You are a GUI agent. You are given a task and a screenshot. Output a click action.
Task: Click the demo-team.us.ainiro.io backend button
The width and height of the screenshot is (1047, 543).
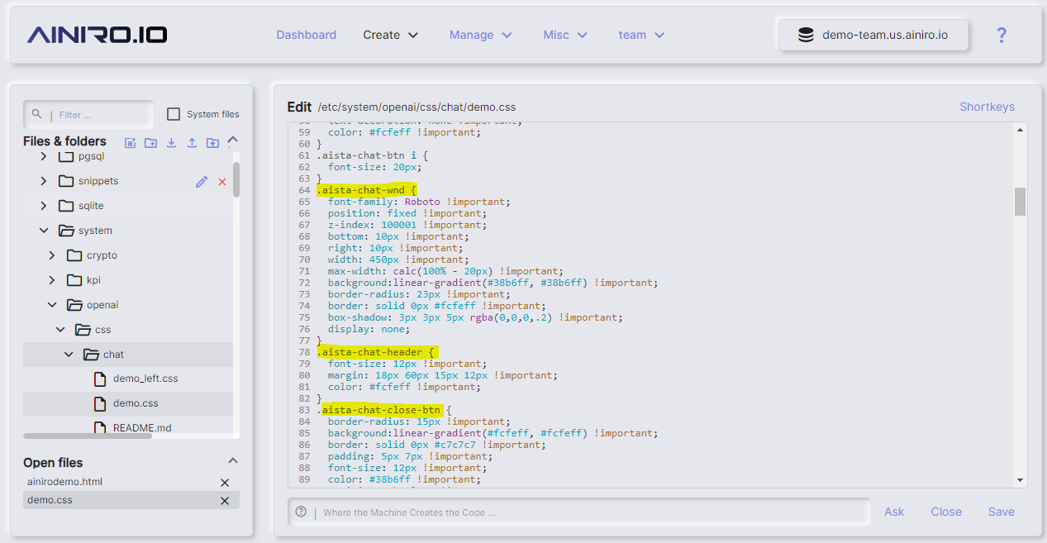(873, 36)
